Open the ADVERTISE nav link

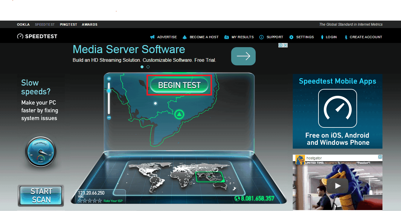click(167, 37)
